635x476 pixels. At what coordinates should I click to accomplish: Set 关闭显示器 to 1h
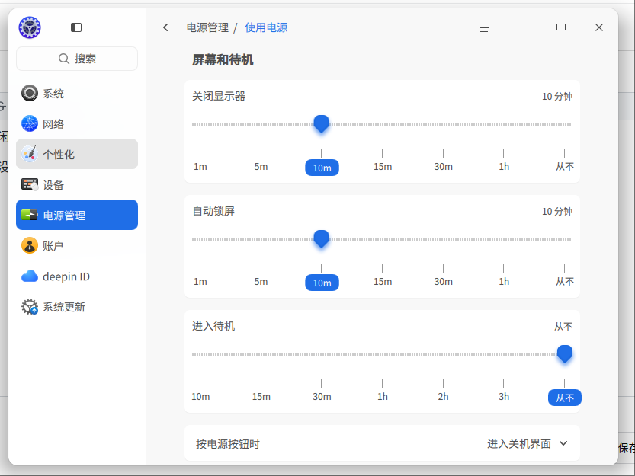(x=504, y=166)
